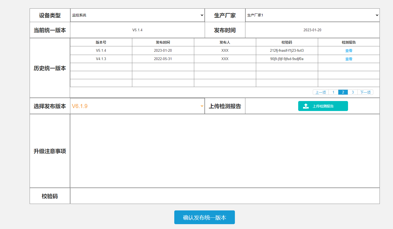Viewport: 393px width, 229px height.
Task: Click the 发布人 XXX in the V5.1.4 row
Action: click(x=225, y=51)
